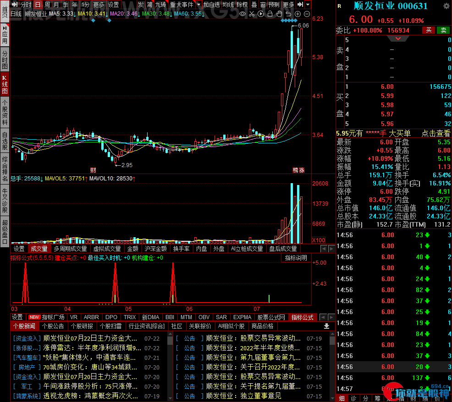This screenshot has height=402, width=452.
Task: Click the left collapse arrow icon in top toolbar
Action: [15, 4]
